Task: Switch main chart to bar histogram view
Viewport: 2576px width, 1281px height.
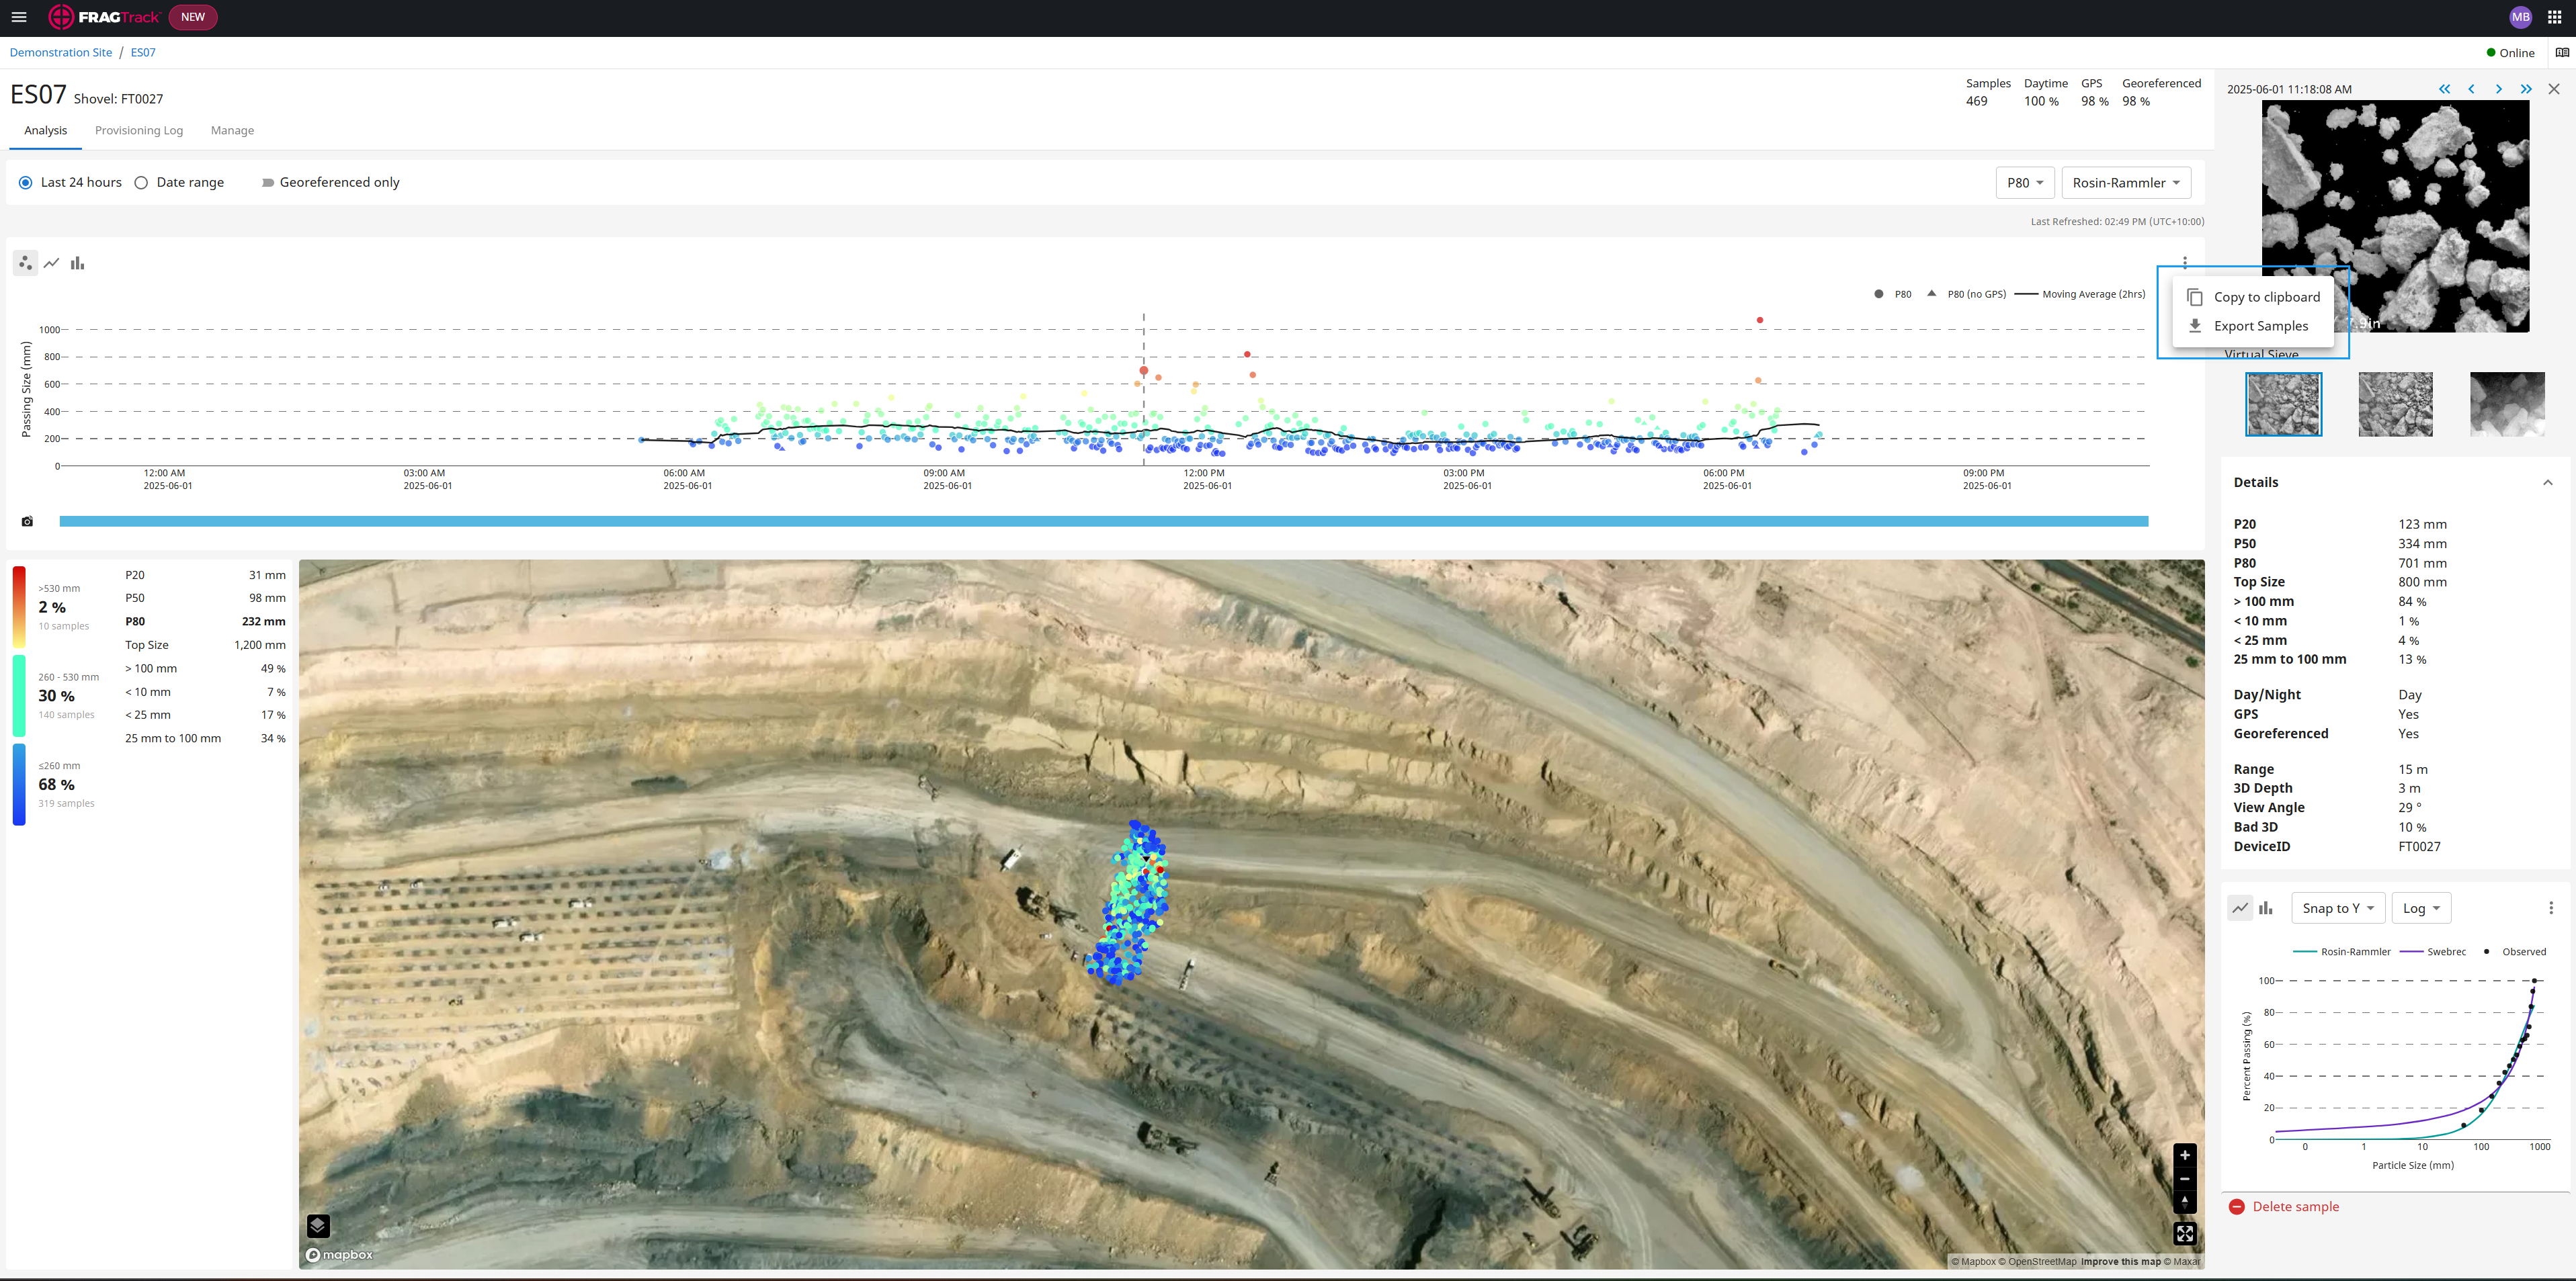Action: click(x=78, y=264)
